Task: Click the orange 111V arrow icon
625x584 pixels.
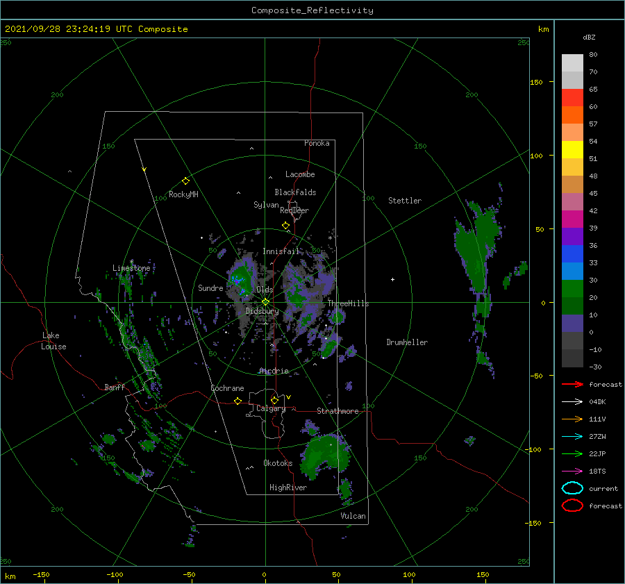Action: point(572,419)
